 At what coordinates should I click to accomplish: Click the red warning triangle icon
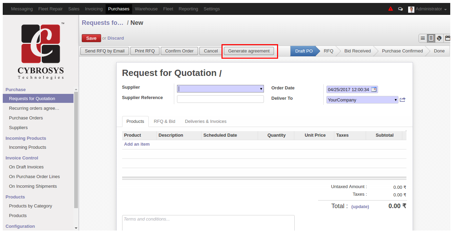pos(391,9)
